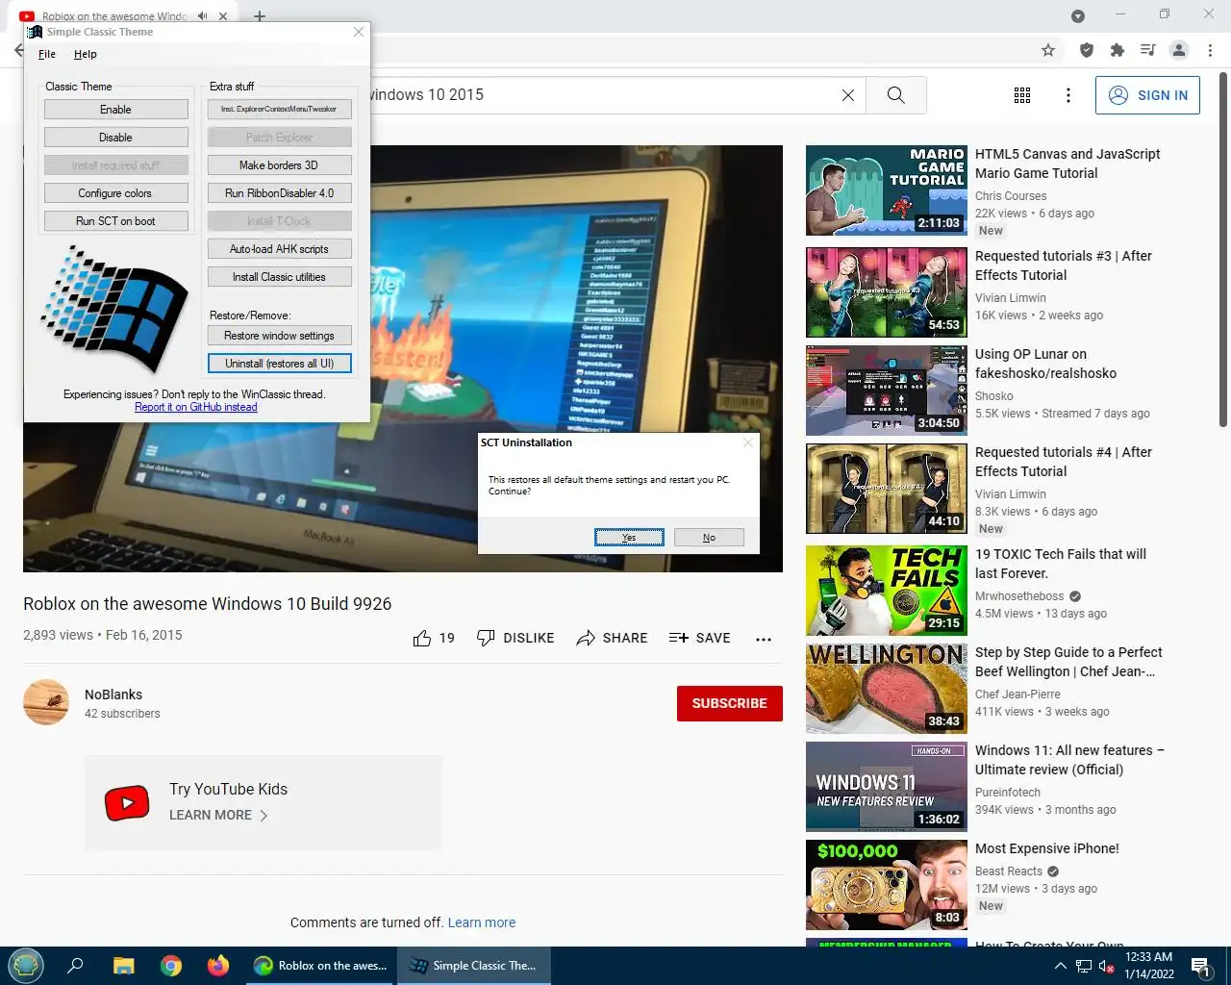
Task: Open the Help menu in Simple Classic Theme
Action: pos(86,55)
